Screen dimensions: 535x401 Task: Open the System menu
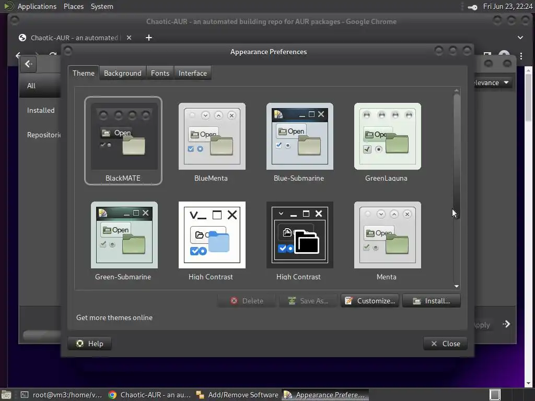click(x=102, y=6)
